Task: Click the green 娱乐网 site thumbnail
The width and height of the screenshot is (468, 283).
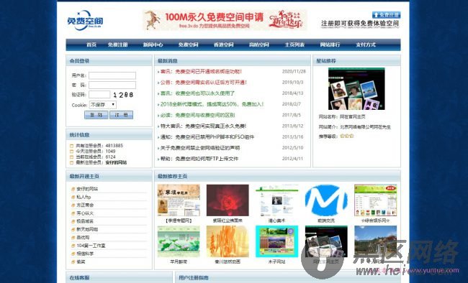Action: coord(375,200)
